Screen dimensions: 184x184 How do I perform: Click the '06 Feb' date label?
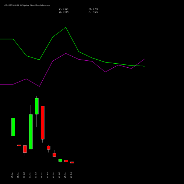[24, 175]
